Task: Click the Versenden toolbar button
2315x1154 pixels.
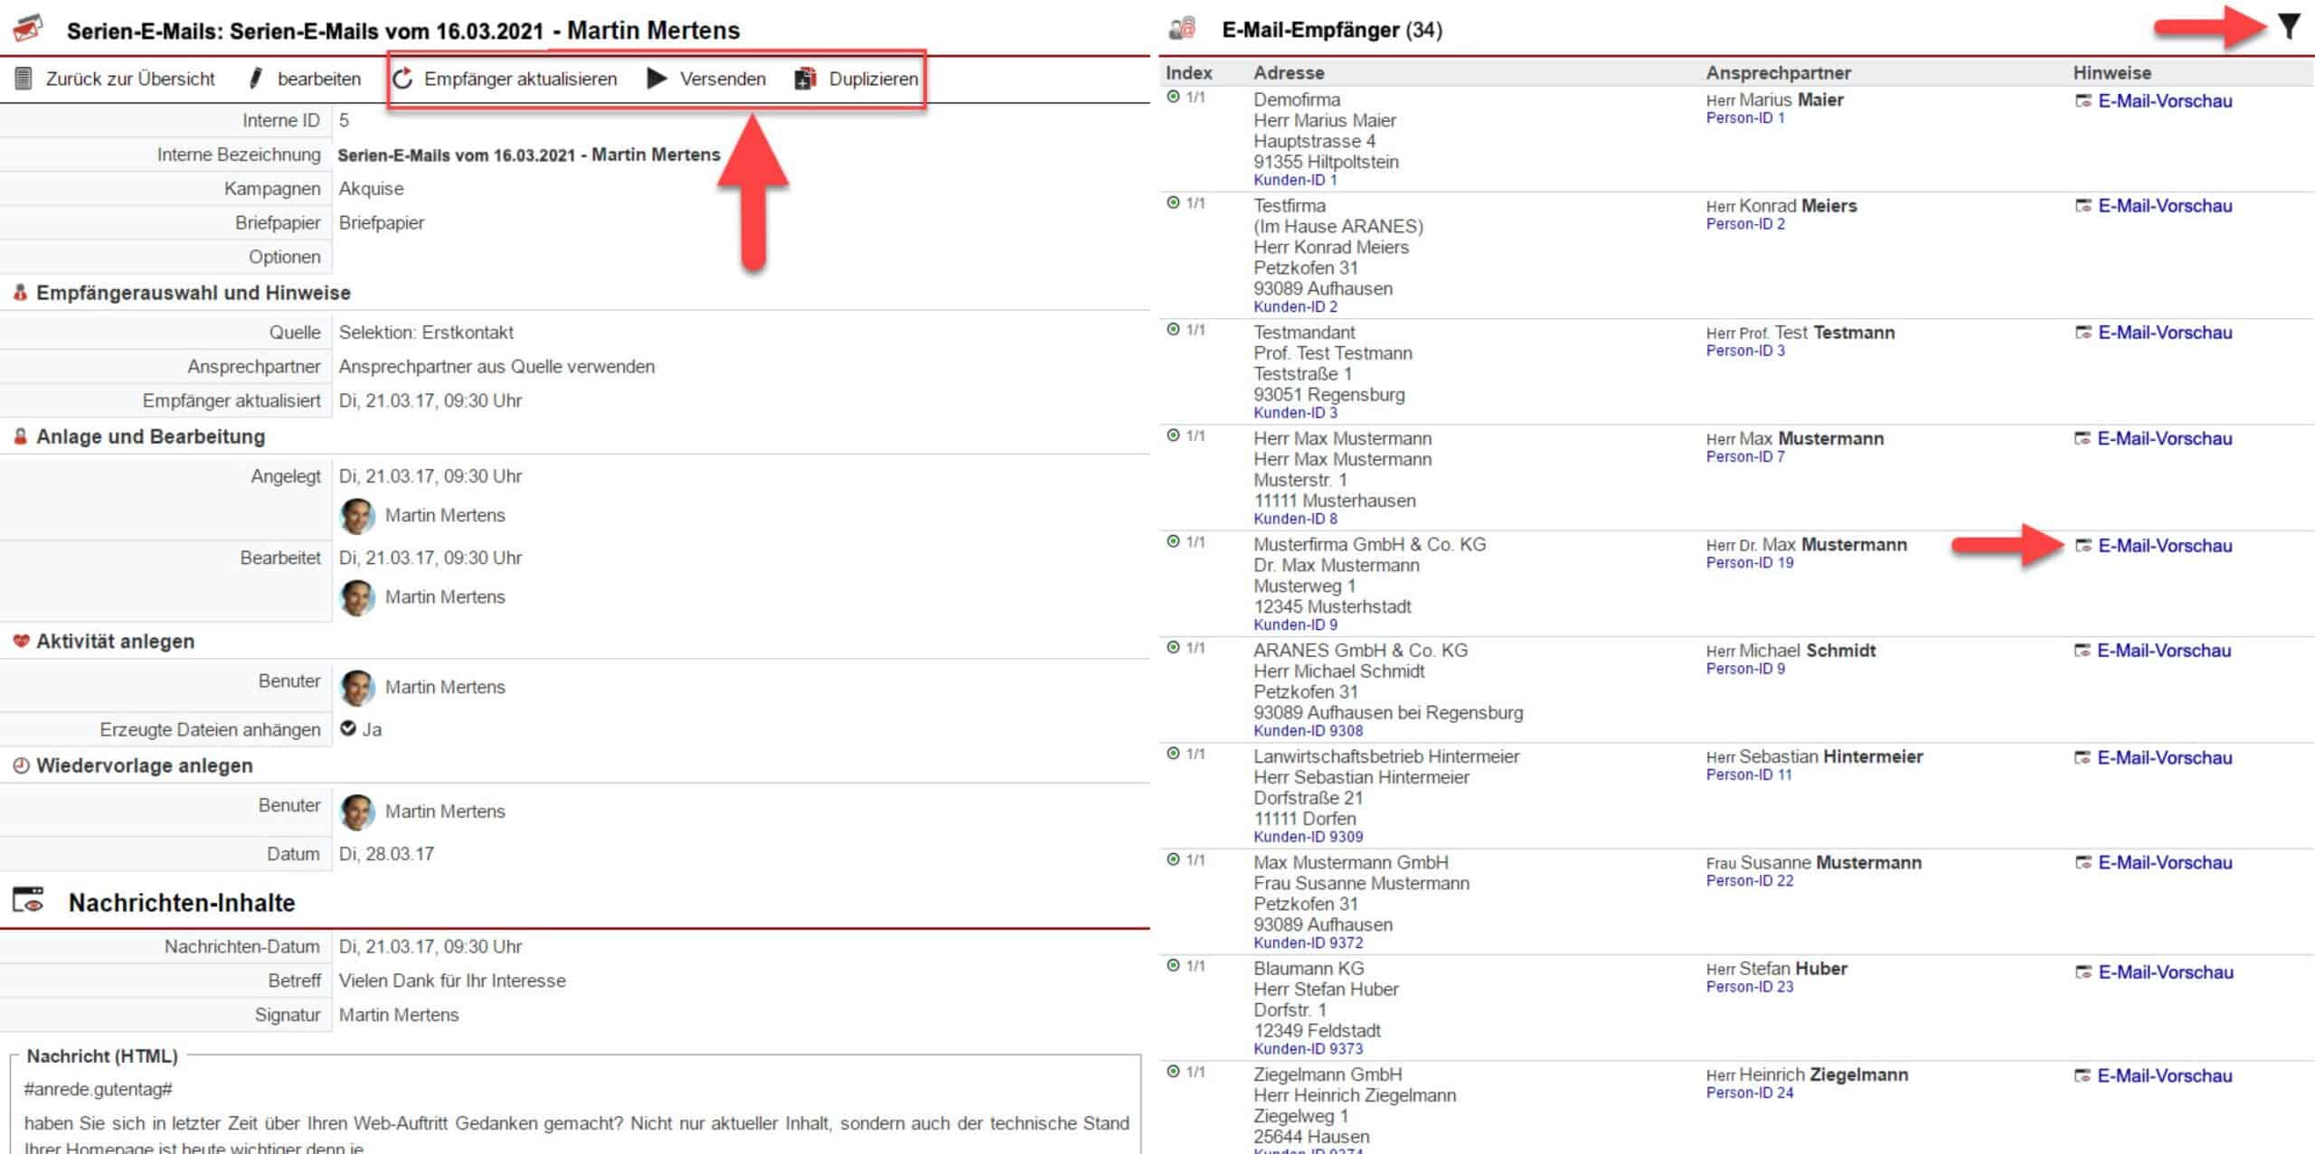Action: tap(722, 79)
